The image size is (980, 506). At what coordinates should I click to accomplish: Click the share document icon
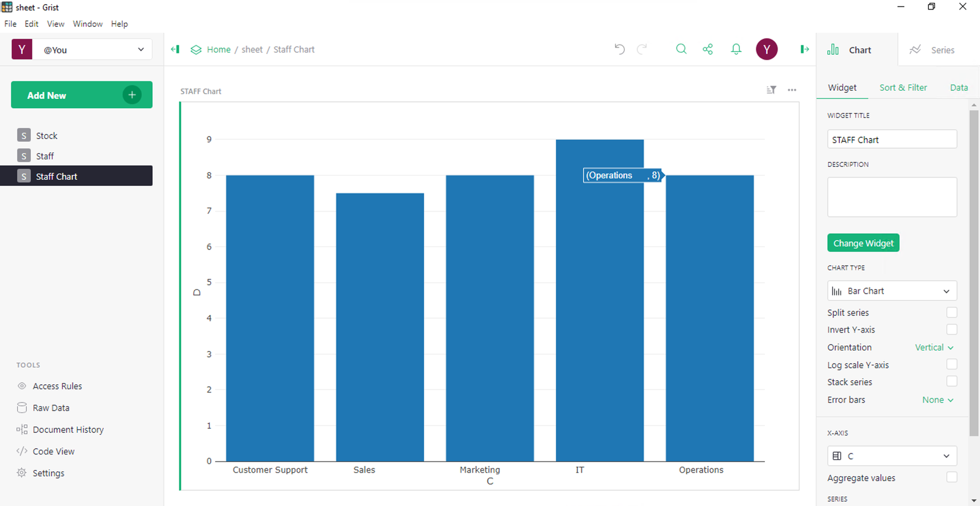[x=707, y=49]
